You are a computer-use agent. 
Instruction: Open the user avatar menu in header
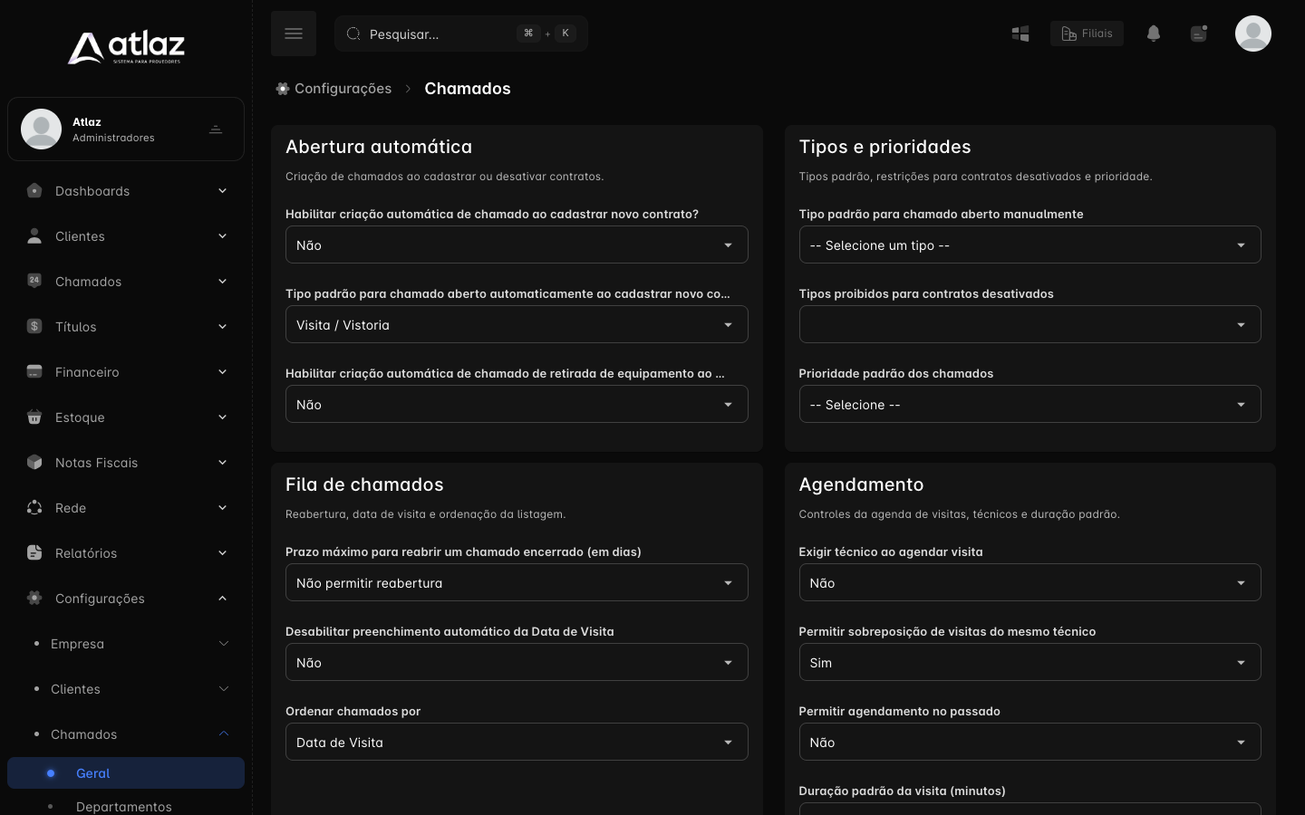tap(1253, 34)
